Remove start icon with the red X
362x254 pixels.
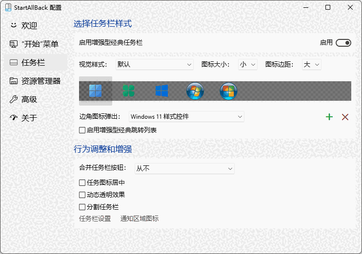345,117
